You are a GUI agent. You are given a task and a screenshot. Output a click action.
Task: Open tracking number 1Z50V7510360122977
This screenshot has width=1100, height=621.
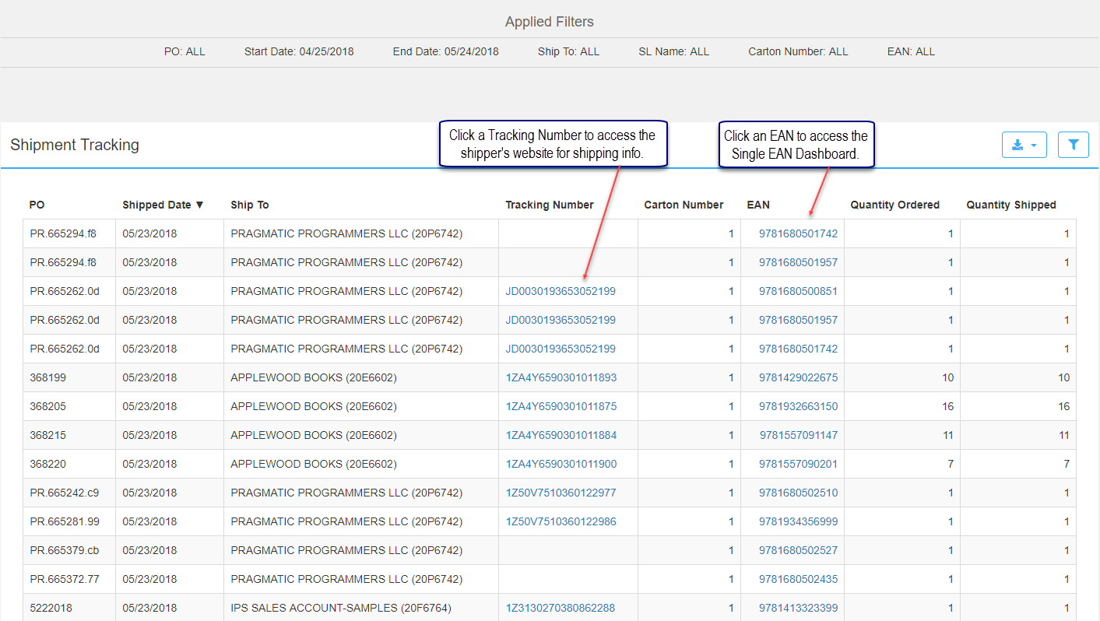[x=561, y=493]
